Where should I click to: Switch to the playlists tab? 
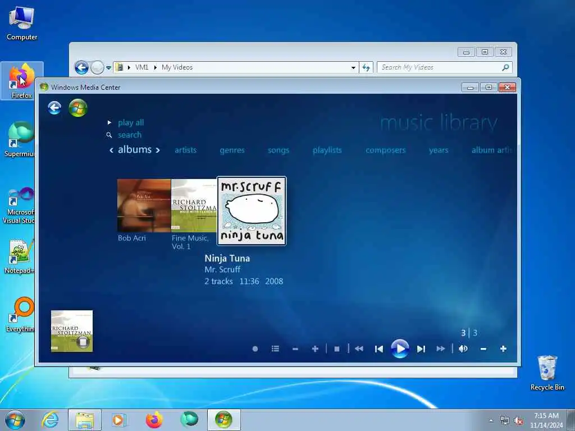point(327,150)
